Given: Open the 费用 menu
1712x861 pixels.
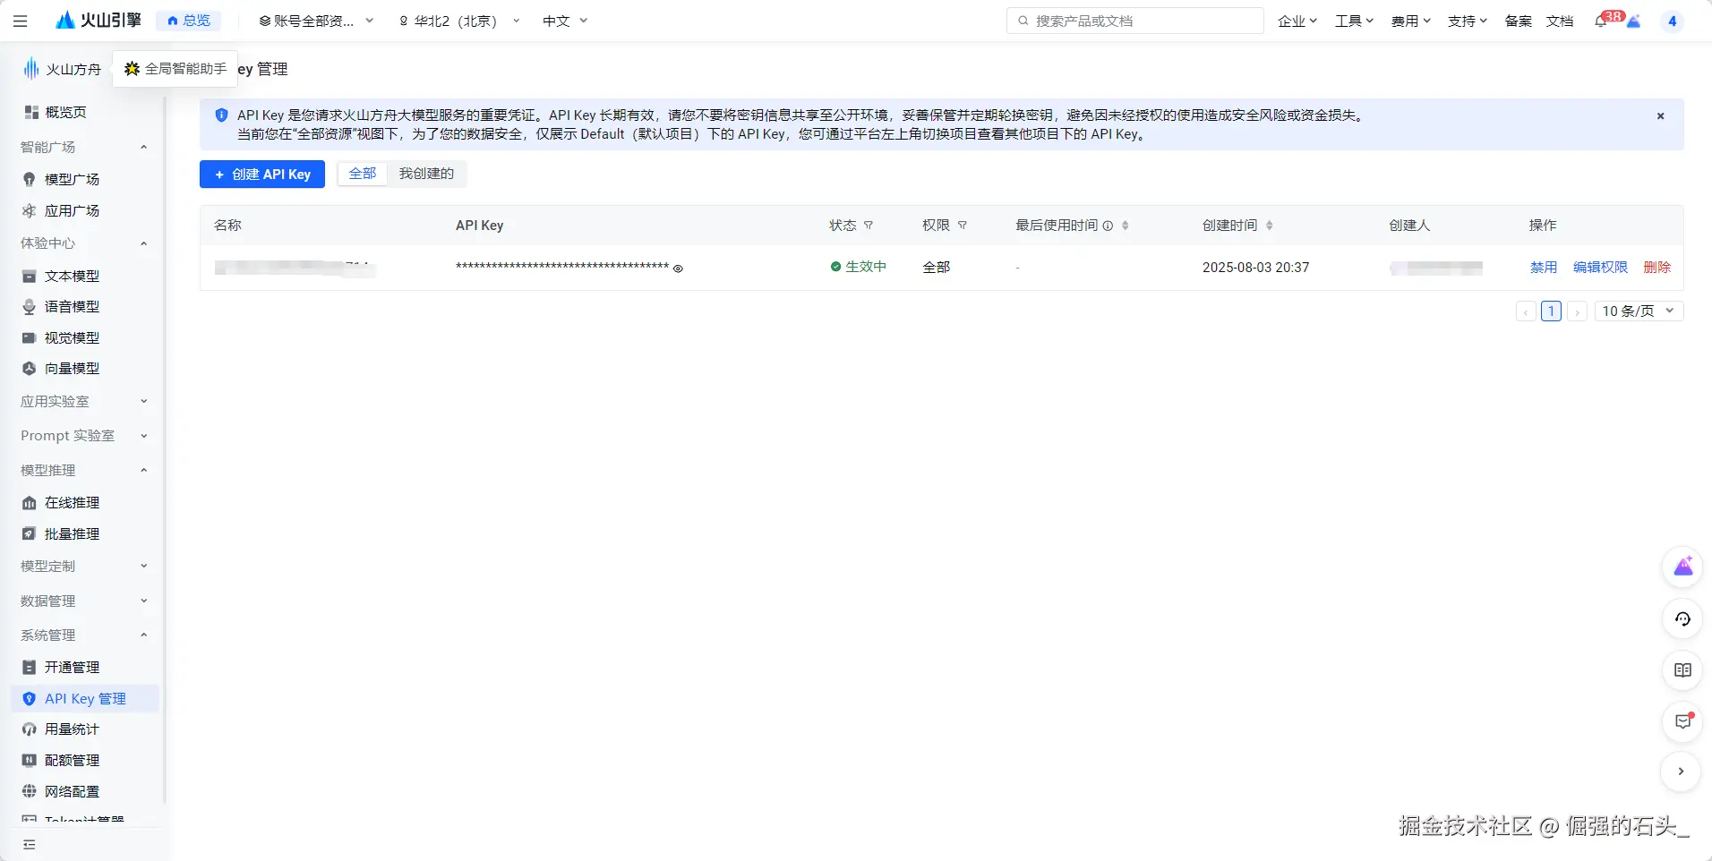Looking at the screenshot, I should 1411,21.
